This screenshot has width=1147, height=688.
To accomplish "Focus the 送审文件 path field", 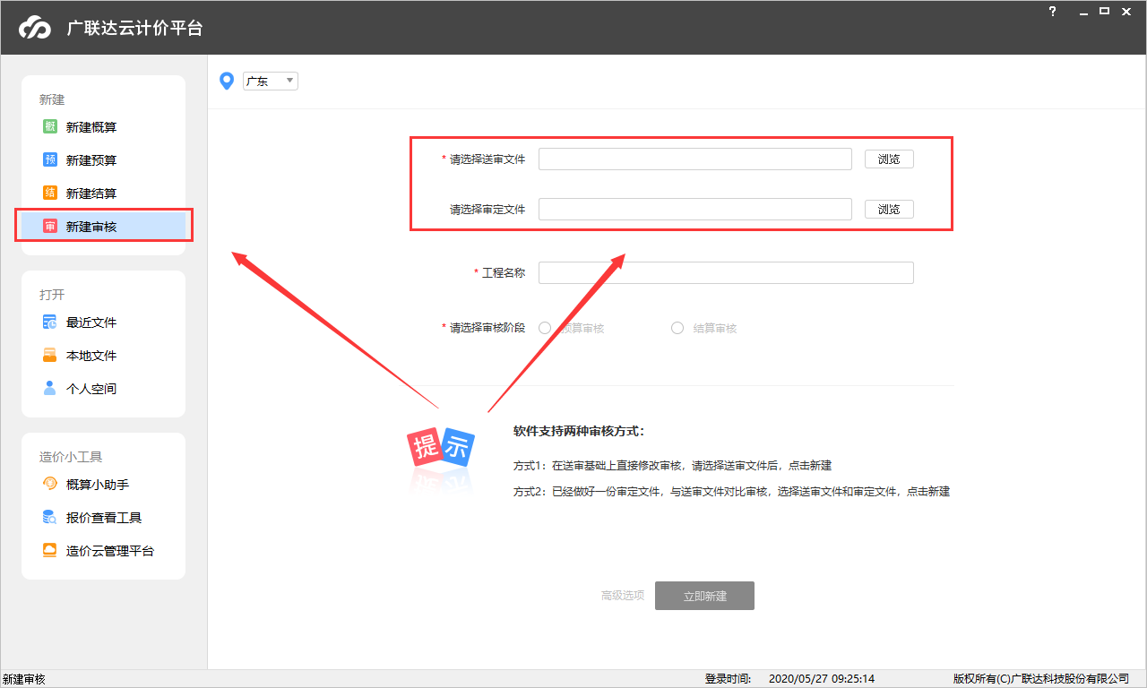I will coord(695,159).
